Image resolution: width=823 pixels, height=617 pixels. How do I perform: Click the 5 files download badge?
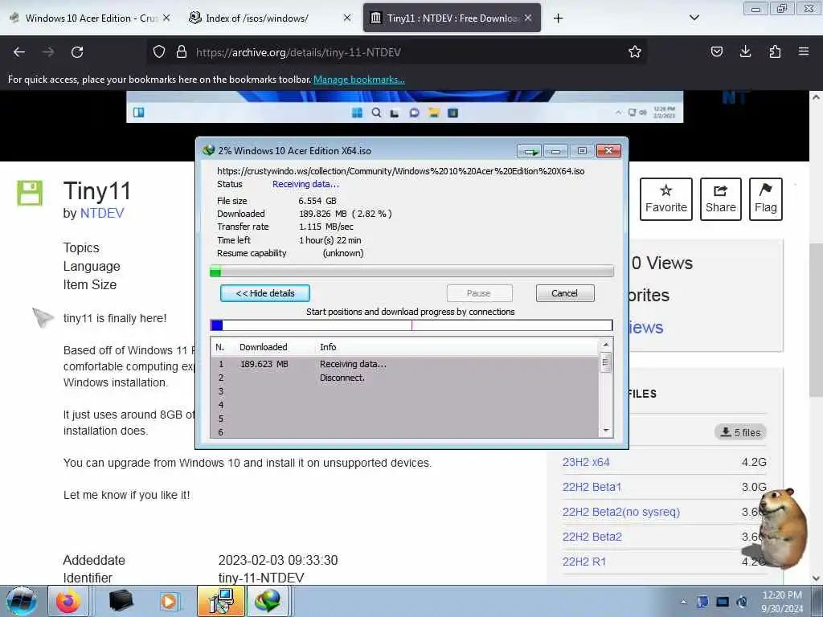(740, 432)
